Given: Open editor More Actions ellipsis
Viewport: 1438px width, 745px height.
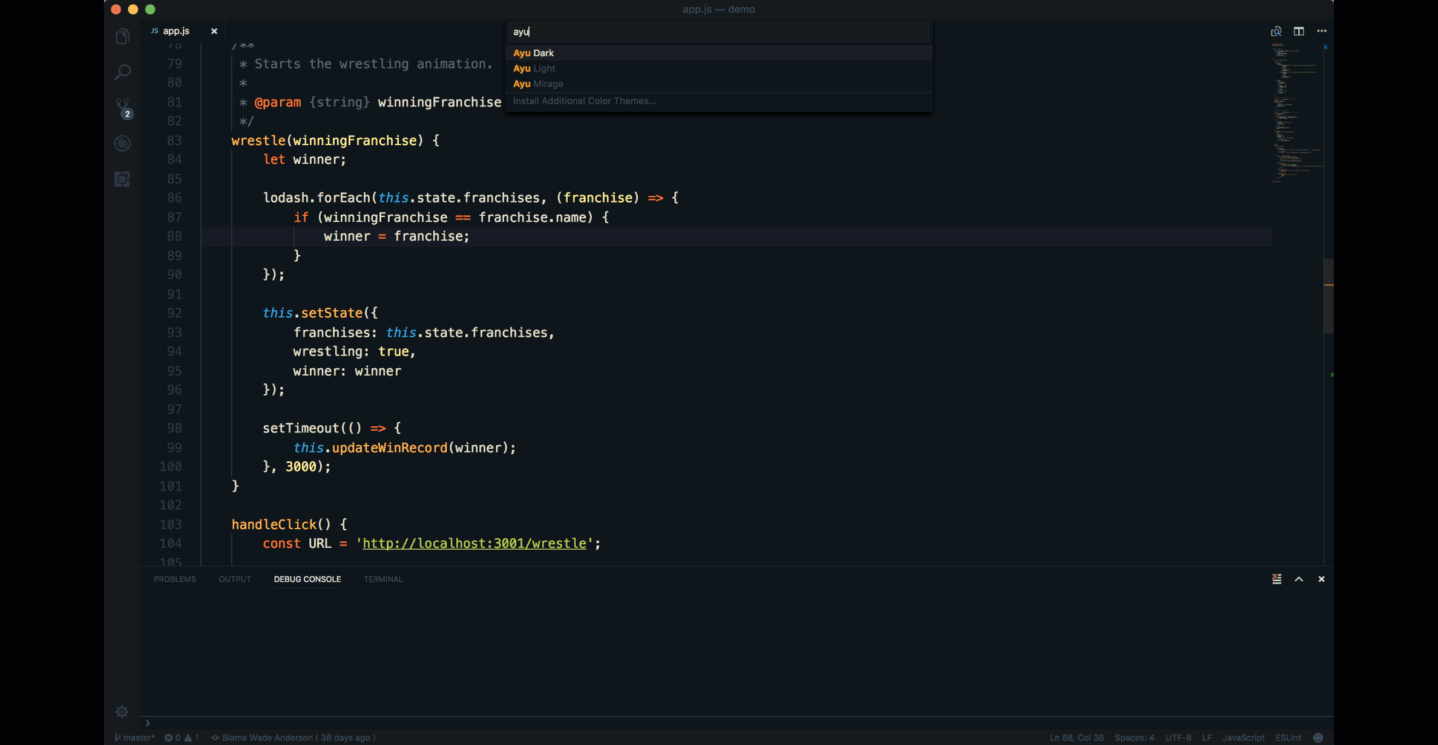Looking at the screenshot, I should pos(1322,31).
